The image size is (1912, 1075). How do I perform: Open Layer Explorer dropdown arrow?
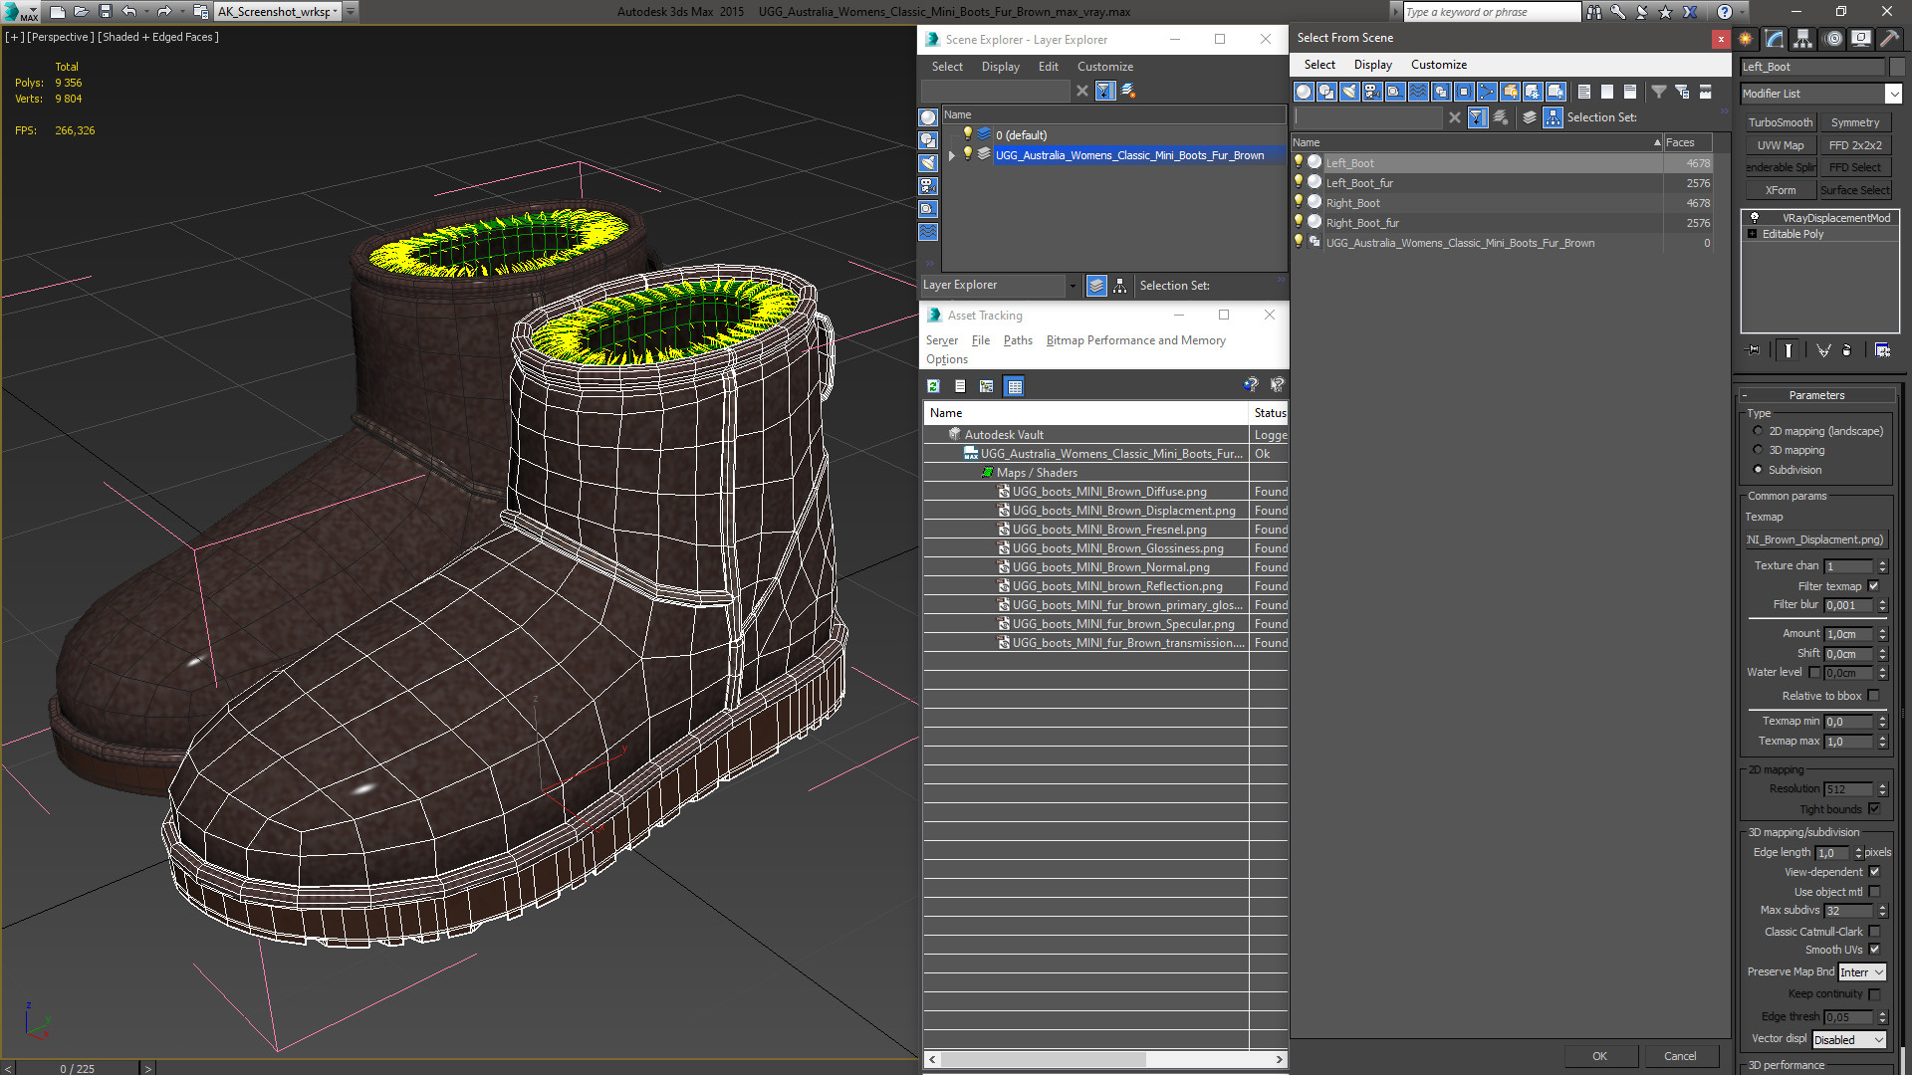coord(1073,286)
